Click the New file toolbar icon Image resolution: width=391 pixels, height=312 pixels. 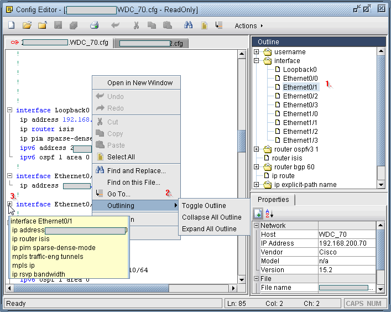[12, 25]
